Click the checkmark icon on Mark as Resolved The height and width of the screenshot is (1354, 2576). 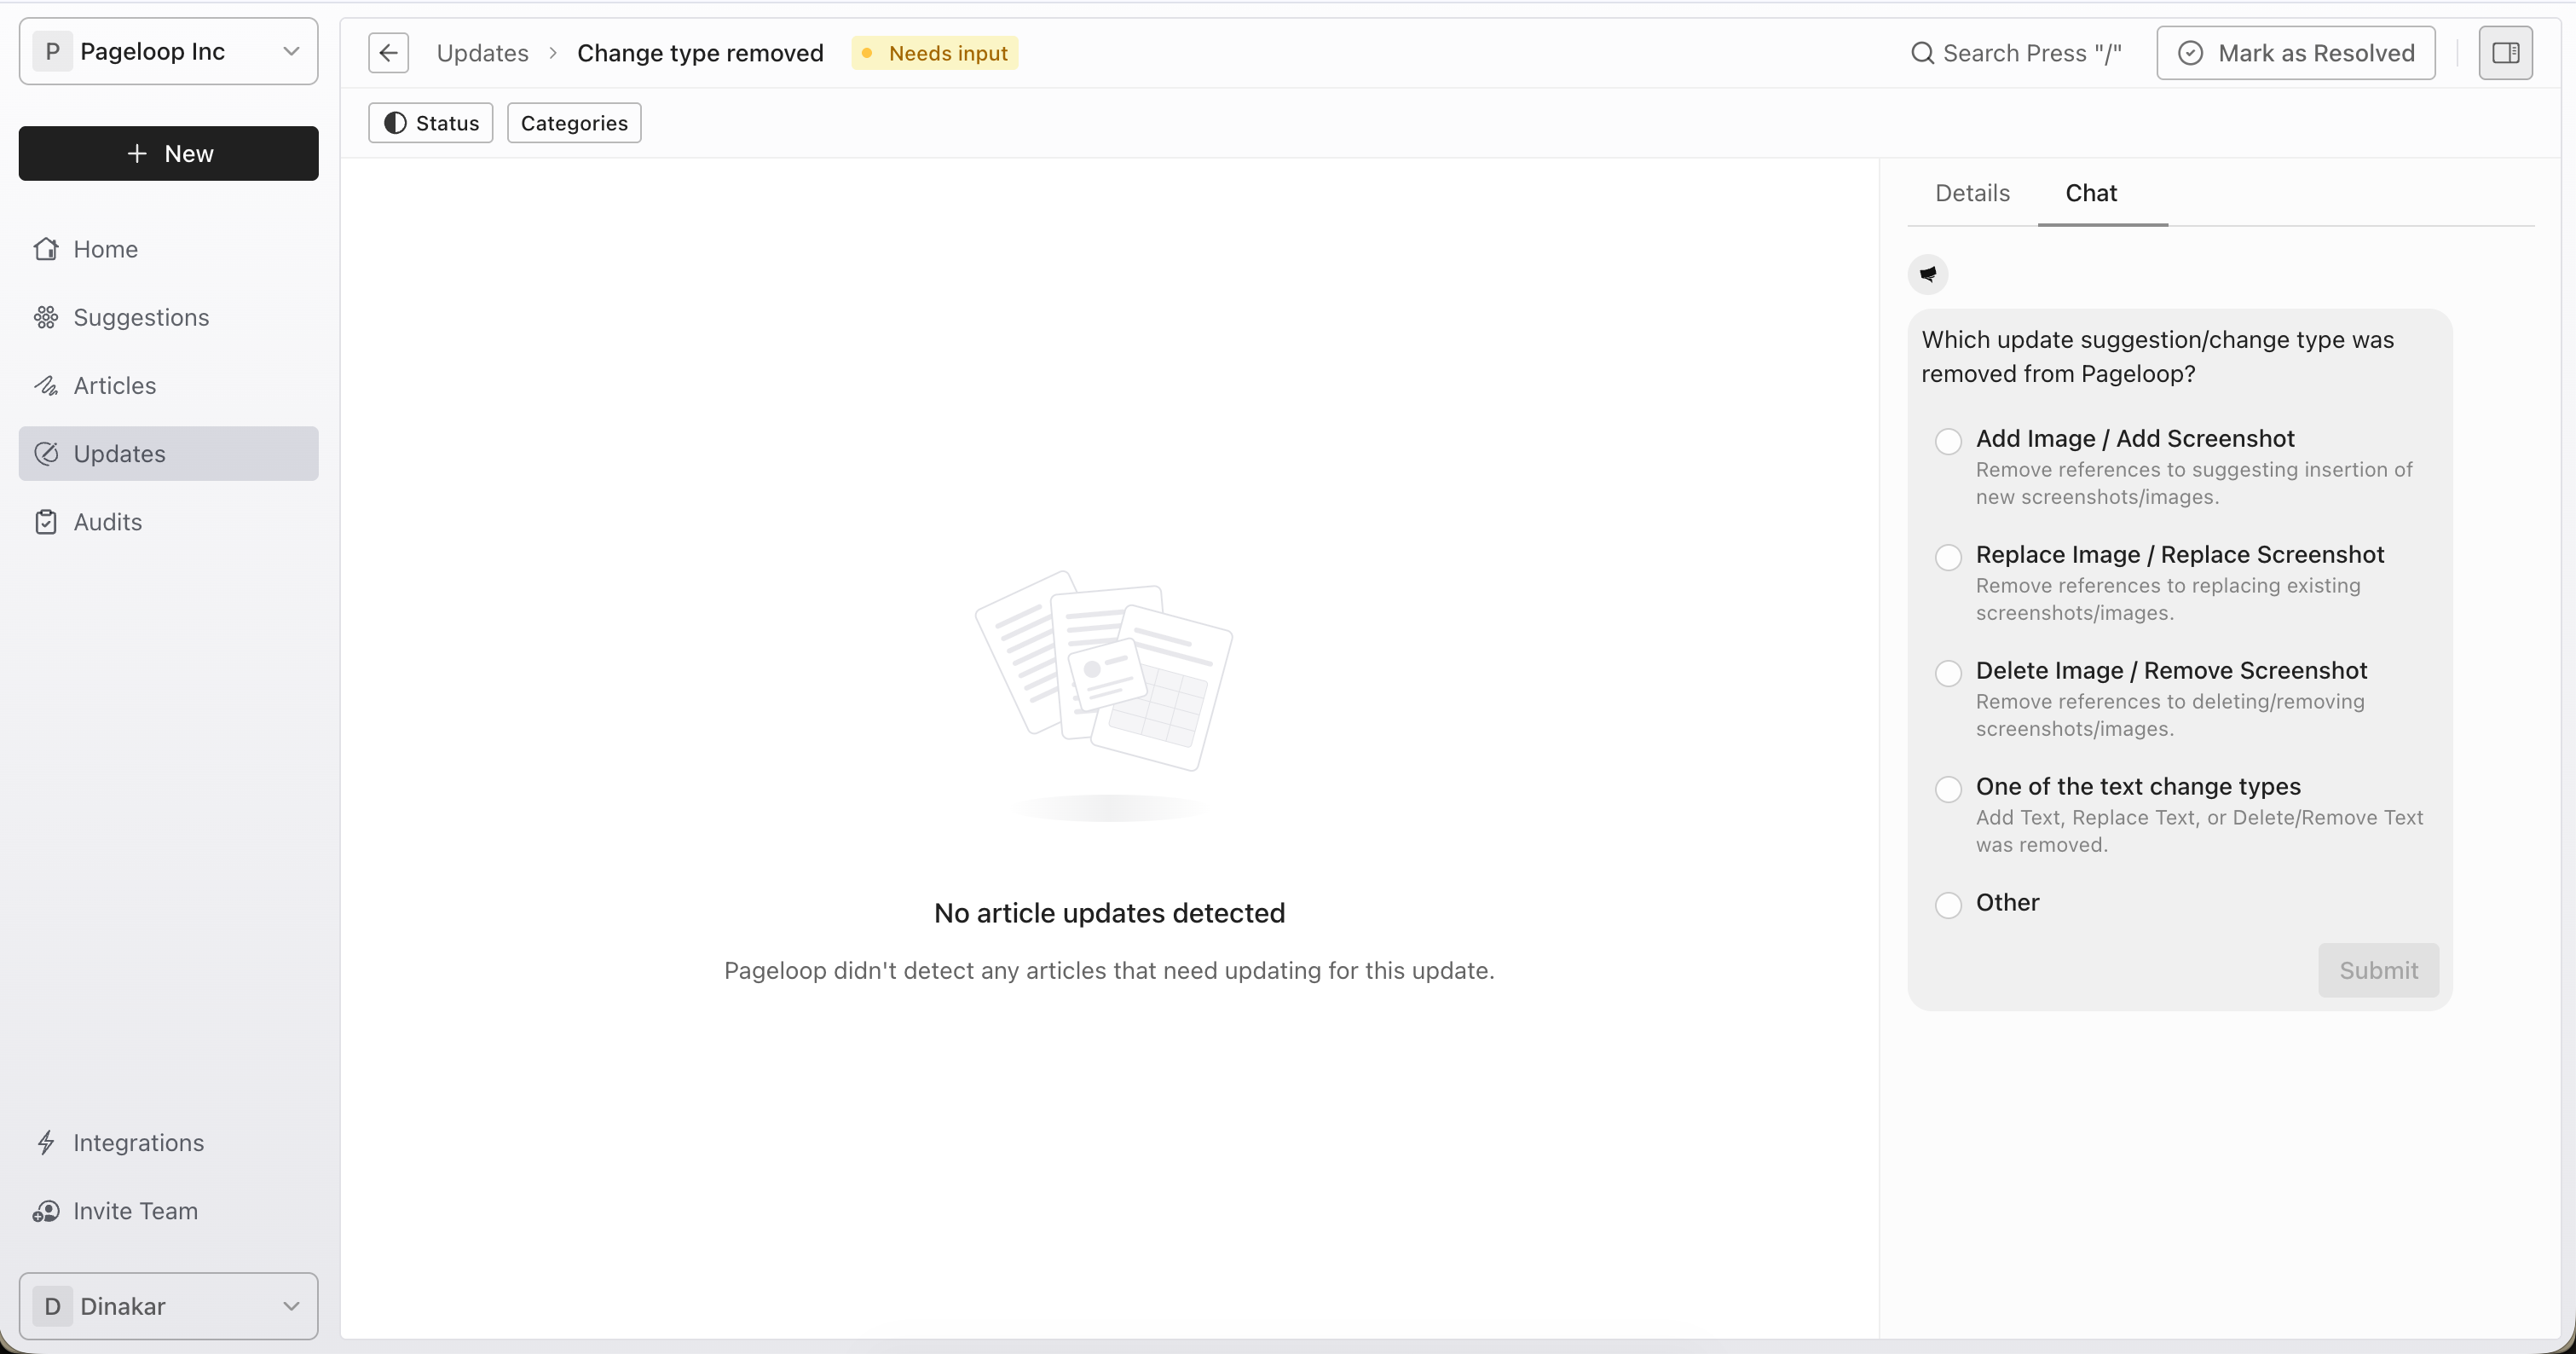(2190, 53)
